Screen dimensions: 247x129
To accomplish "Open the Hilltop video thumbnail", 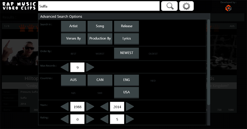I will pos(20,52).
